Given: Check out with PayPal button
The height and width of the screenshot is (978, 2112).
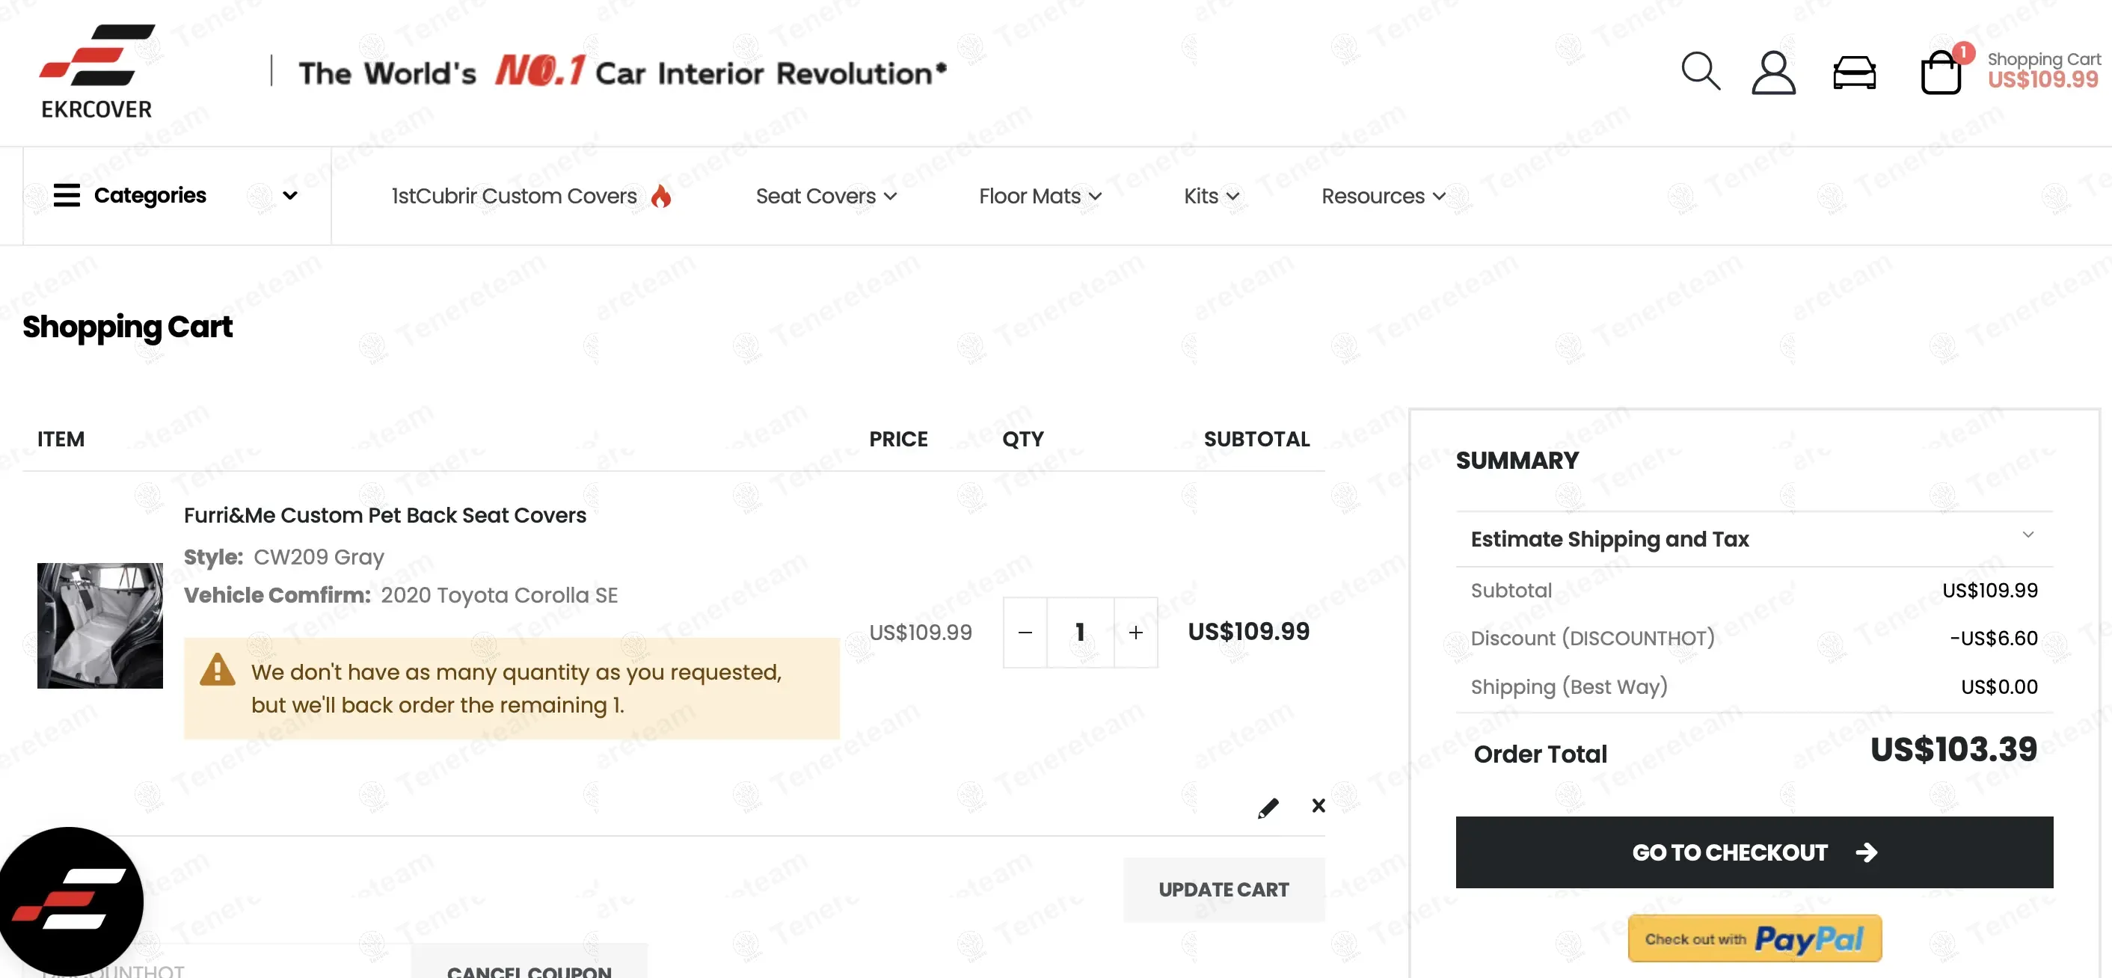Looking at the screenshot, I should [x=1754, y=938].
